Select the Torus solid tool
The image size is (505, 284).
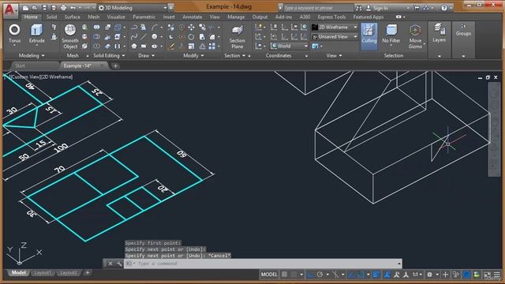pos(14,33)
